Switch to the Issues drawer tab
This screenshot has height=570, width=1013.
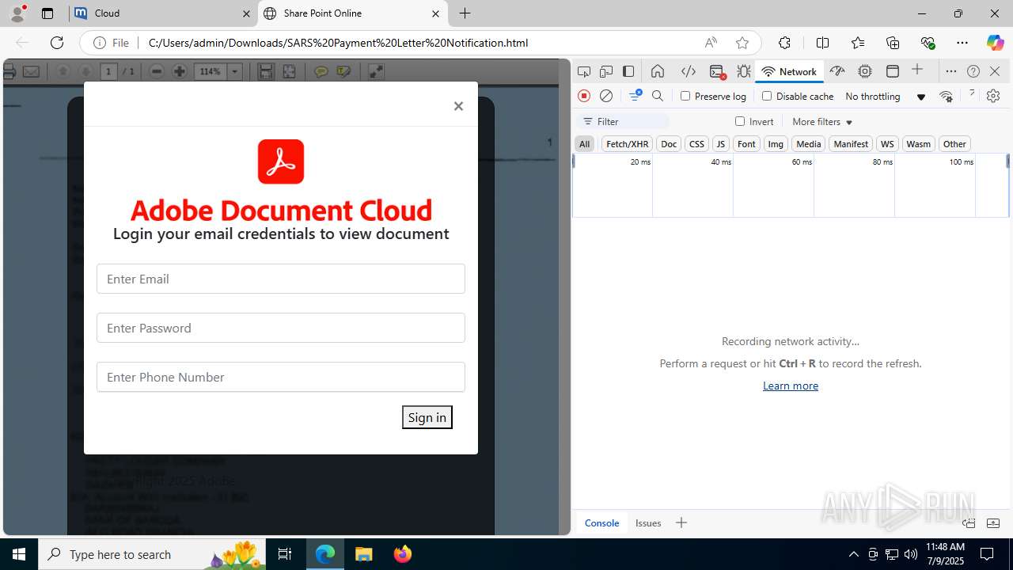click(x=648, y=522)
